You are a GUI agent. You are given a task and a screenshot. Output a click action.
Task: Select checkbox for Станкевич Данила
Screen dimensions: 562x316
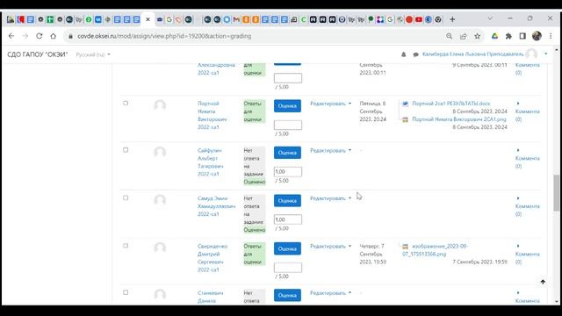(x=126, y=292)
